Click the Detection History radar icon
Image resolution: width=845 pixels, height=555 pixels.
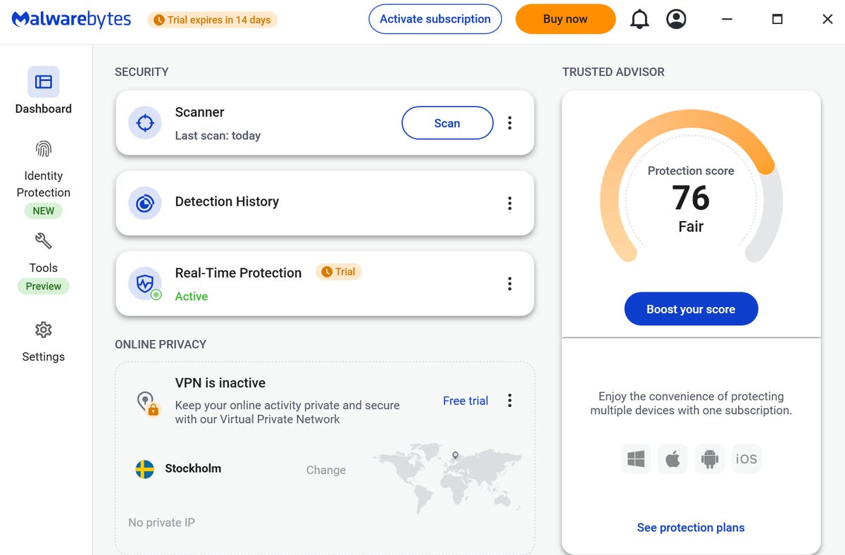tap(145, 204)
